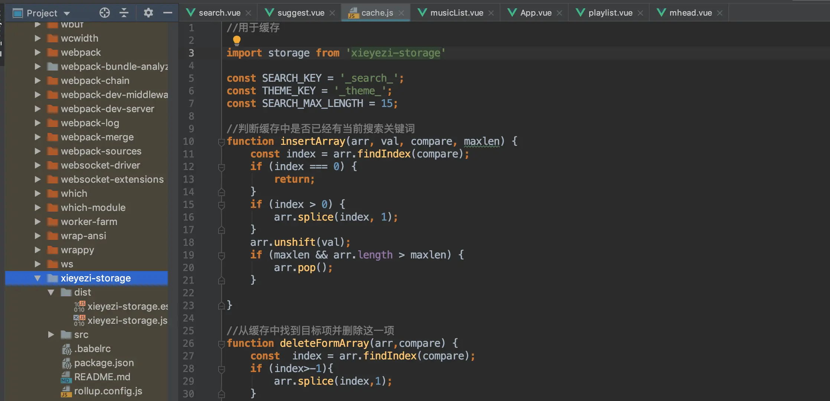Select xieyezi-storage.js inside dist
Screen dimensions: 830x401
tap(128, 320)
